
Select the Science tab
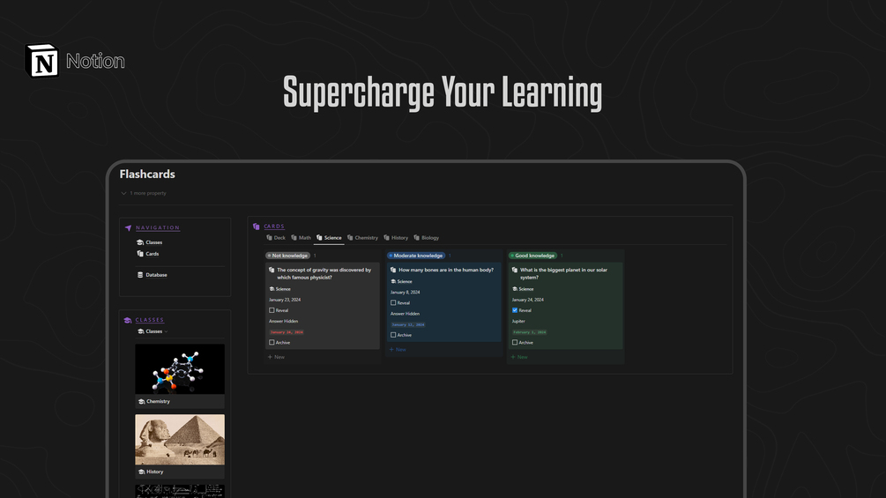[x=329, y=238]
